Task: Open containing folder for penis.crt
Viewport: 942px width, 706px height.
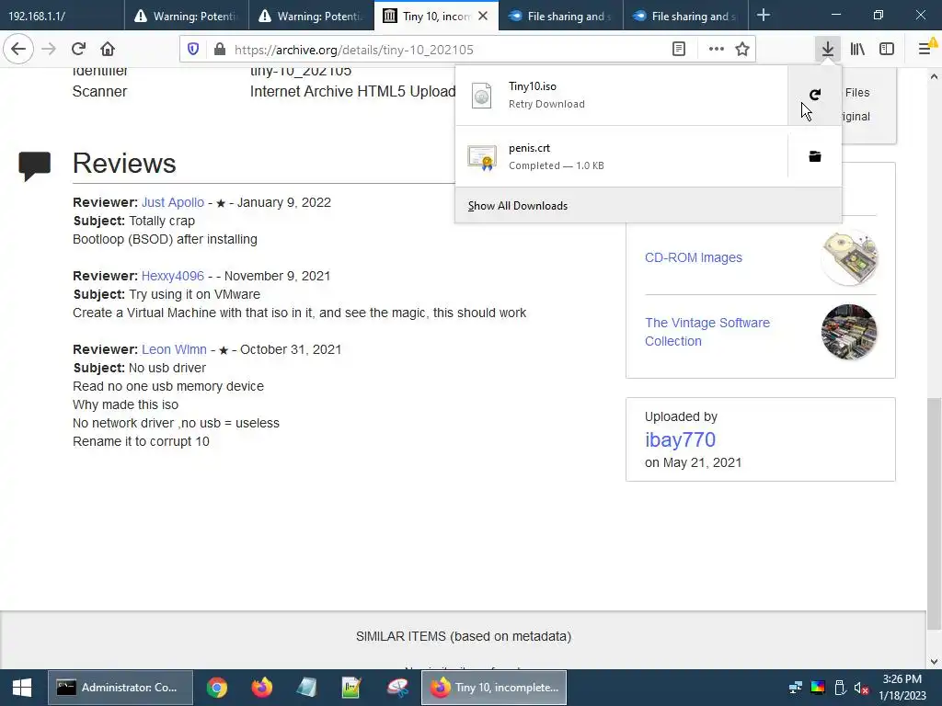Action: [x=815, y=156]
